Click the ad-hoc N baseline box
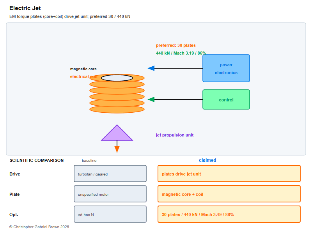Viewport: 312px width, 234px height. (110, 214)
